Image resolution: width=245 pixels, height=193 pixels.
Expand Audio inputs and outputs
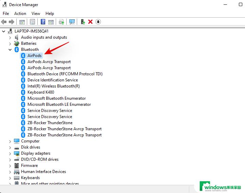click(x=10, y=38)
